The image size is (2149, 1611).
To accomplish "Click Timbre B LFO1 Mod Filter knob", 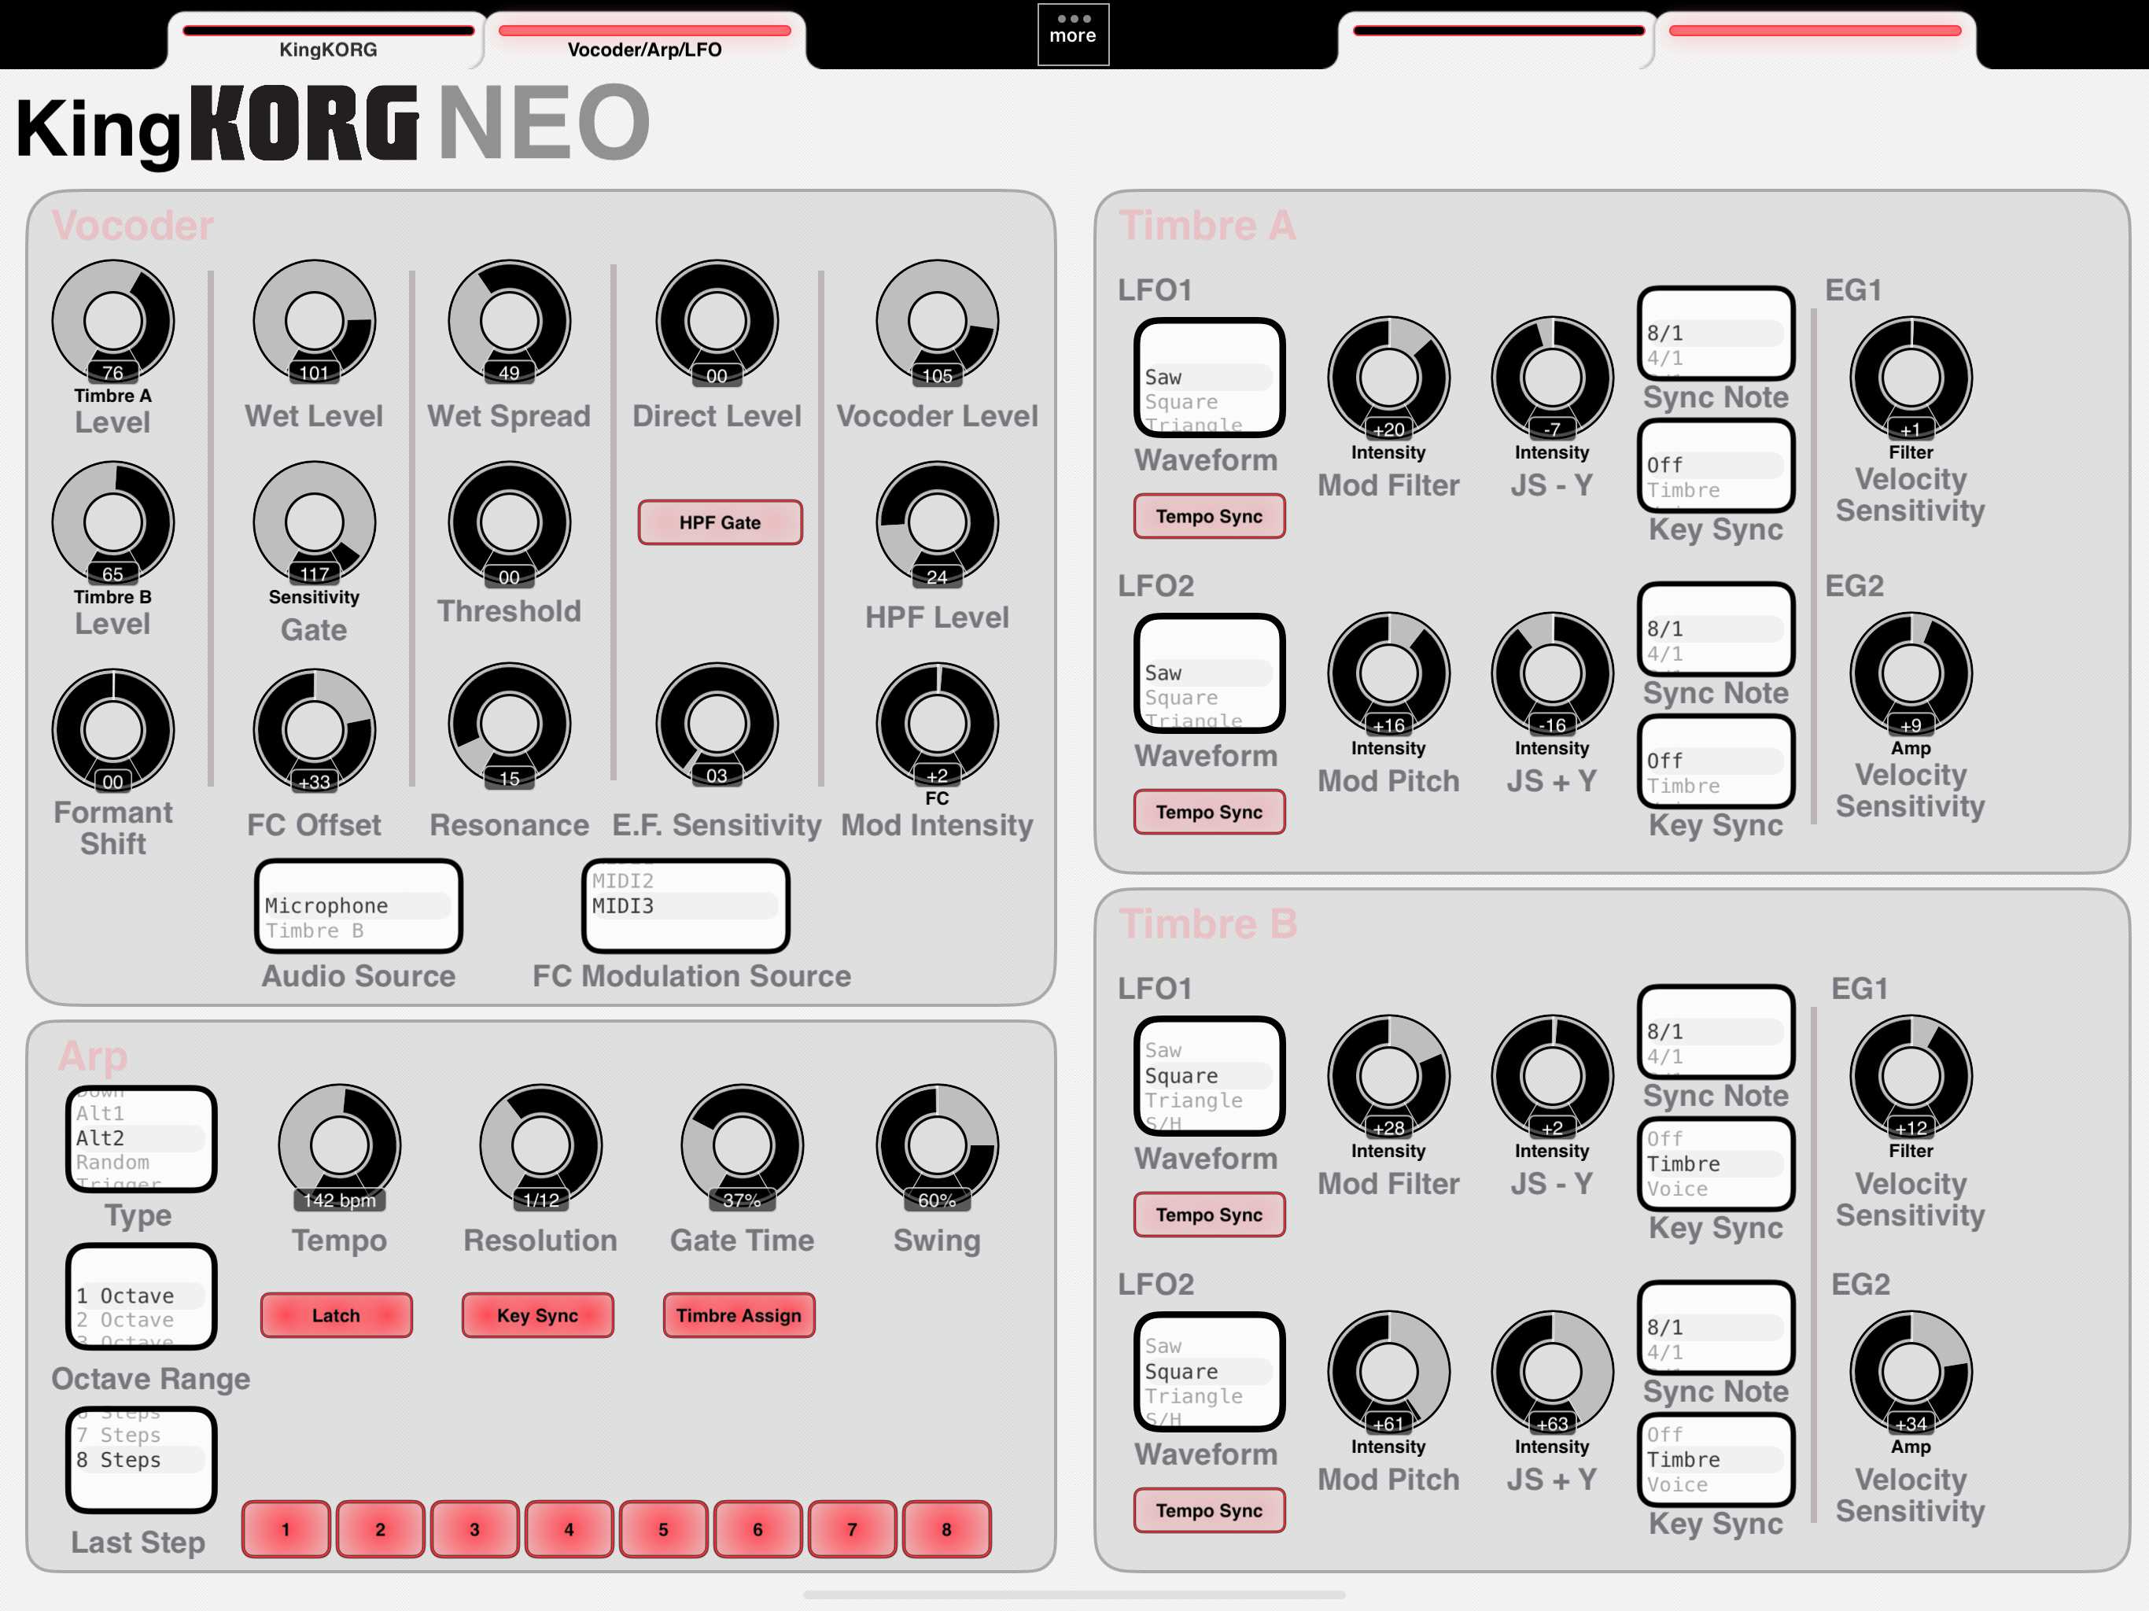I will click(1388, 1077).
